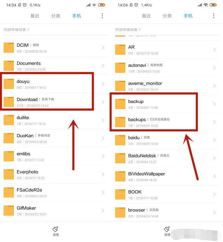This screenshot has height=242, width=223.
Task: Tap the right screen's cleanup broom icon
Action: 167,229
